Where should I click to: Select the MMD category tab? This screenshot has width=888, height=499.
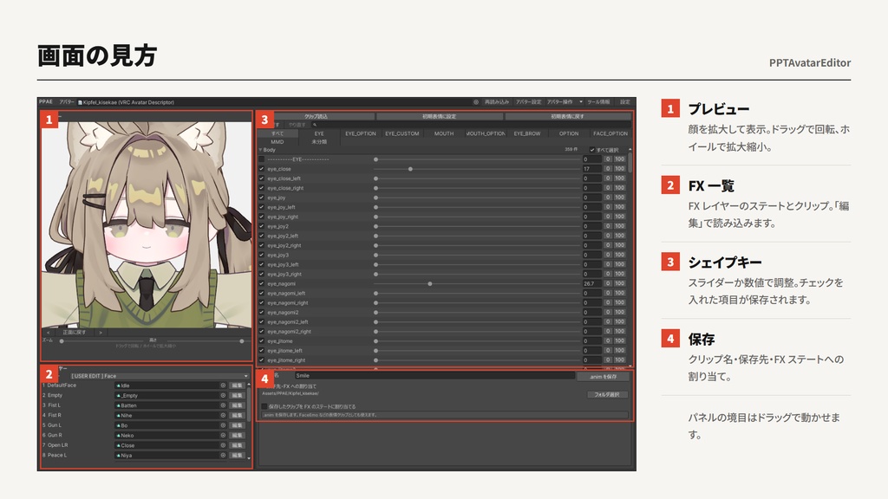pyautogui.click(x=277, y=141)
